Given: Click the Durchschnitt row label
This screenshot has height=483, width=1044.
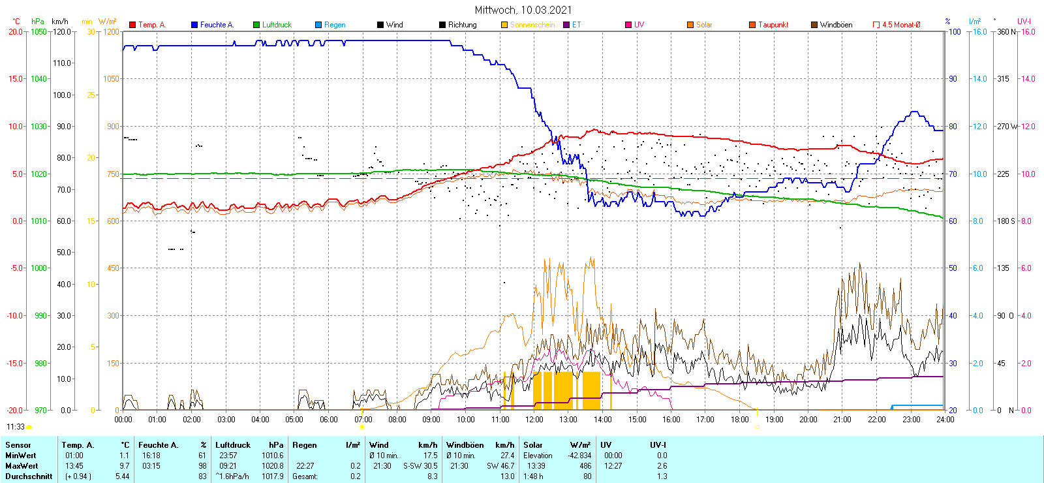Looking at the screenshot, I should click(x=29, y=476).
